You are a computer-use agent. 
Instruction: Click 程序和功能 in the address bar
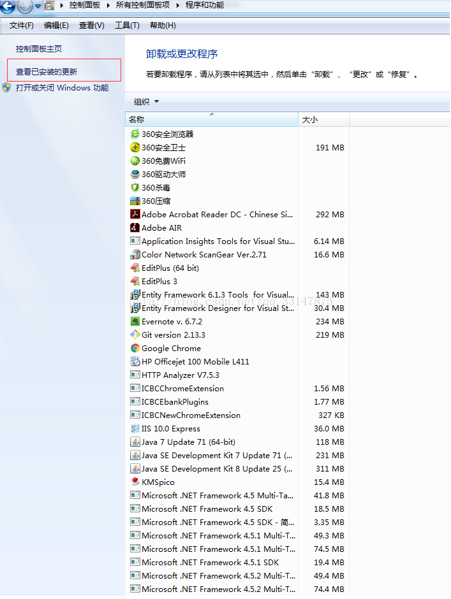pos(205,5)
